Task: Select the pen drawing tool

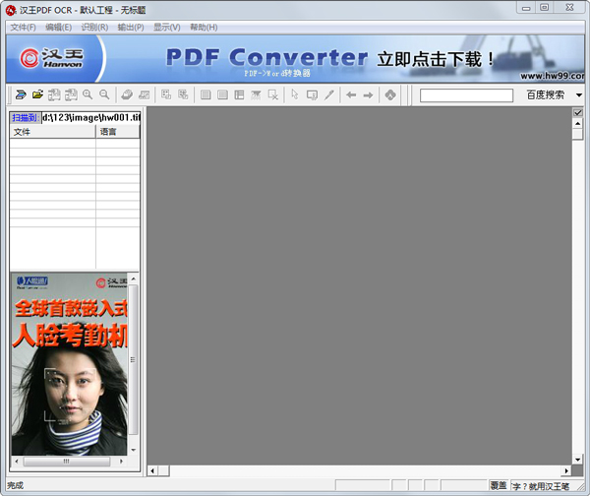Action: pyautogui.click(x=329, y=94)
